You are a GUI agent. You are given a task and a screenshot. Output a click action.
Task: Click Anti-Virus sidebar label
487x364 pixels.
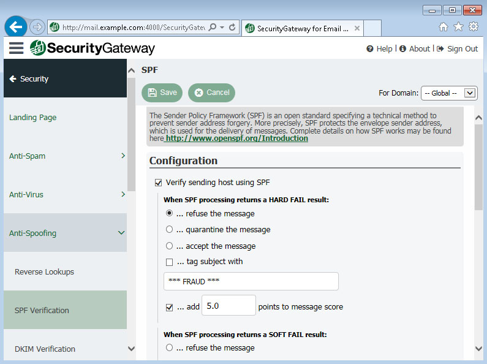point(26,195)
